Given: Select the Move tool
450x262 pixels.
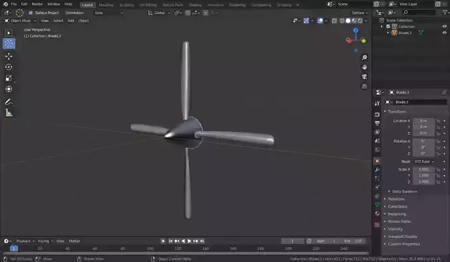Looking at the screenshot, I should click(x=9, y=56).
